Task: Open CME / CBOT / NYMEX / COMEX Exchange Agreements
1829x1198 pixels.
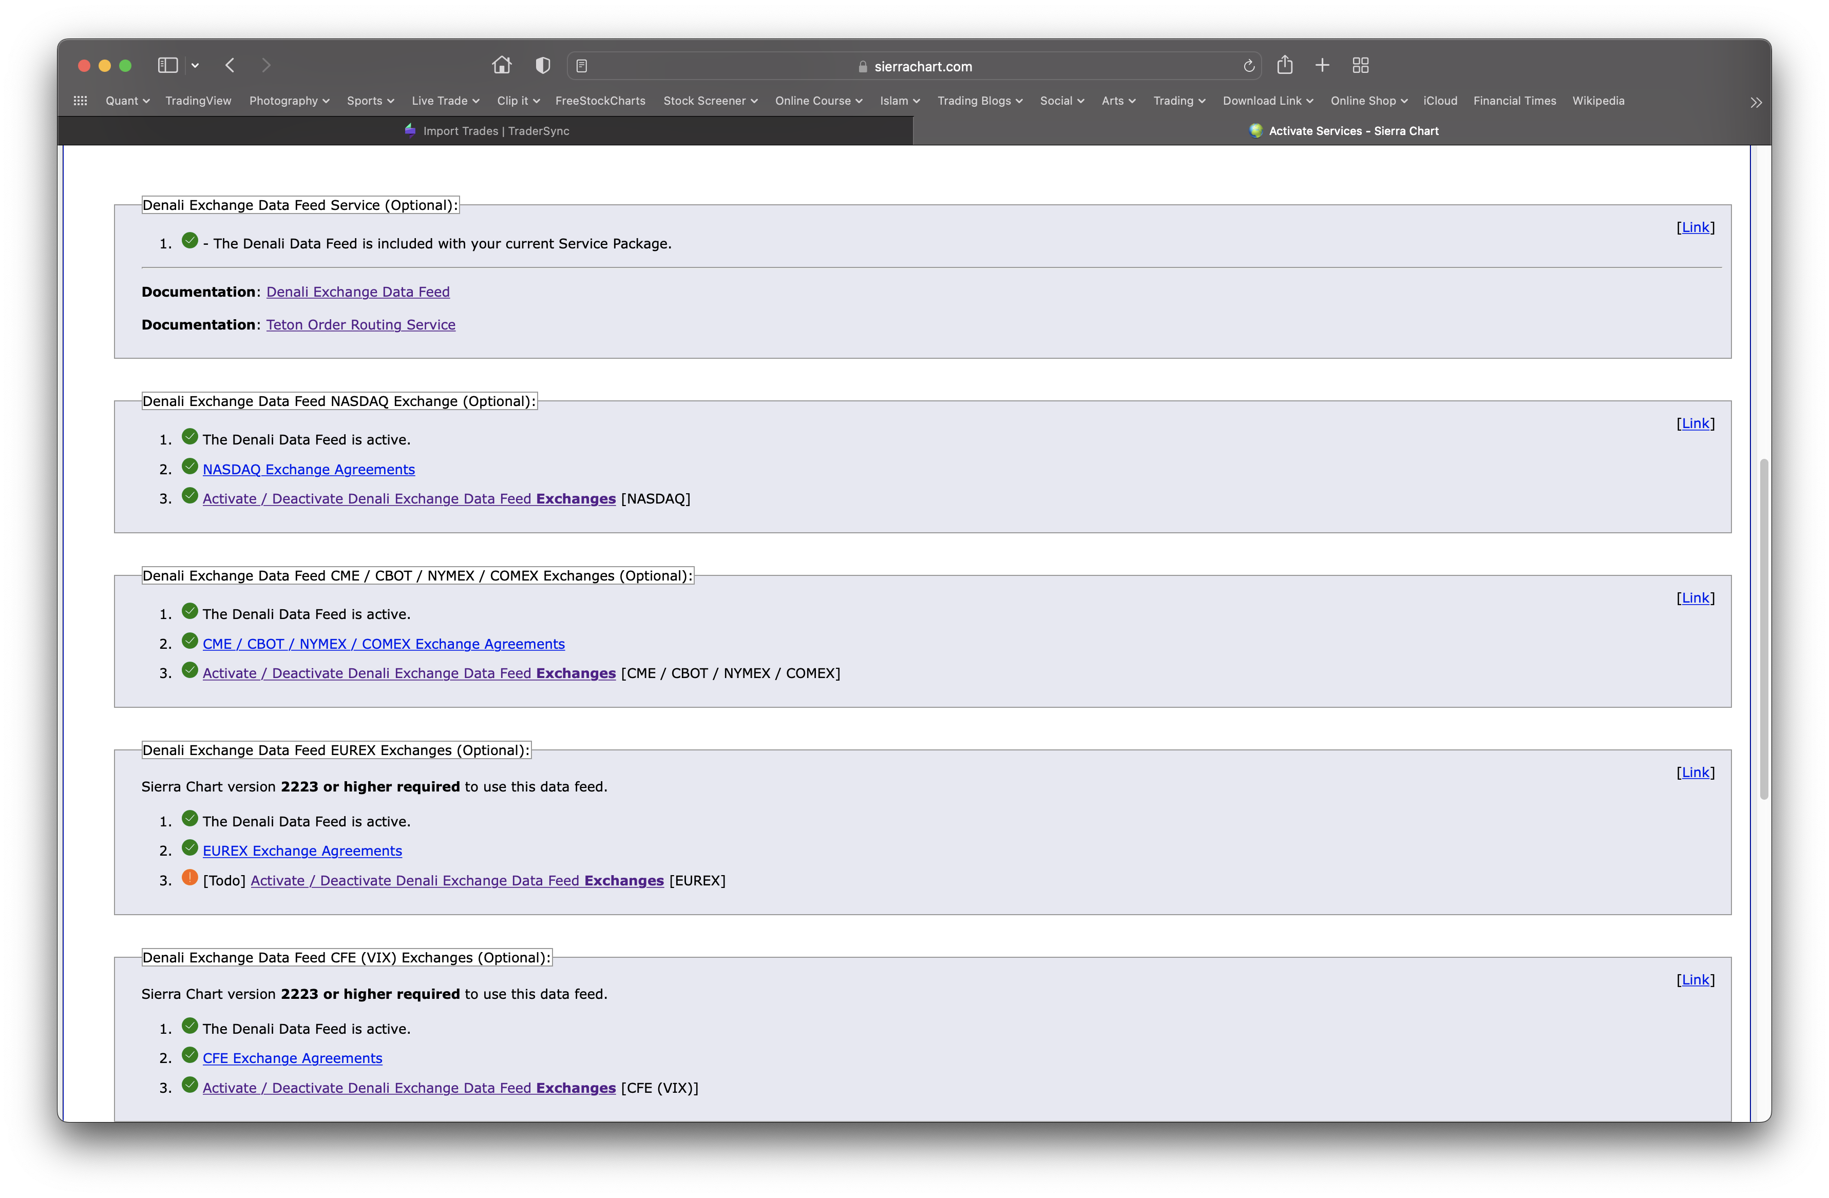Action: (x=384, y=644)
